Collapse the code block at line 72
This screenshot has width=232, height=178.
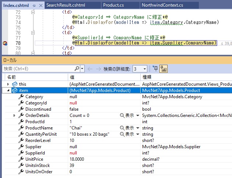pos(33,12)
